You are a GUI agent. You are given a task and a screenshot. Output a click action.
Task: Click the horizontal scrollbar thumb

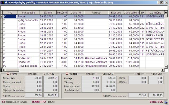(x=12, y=70)
